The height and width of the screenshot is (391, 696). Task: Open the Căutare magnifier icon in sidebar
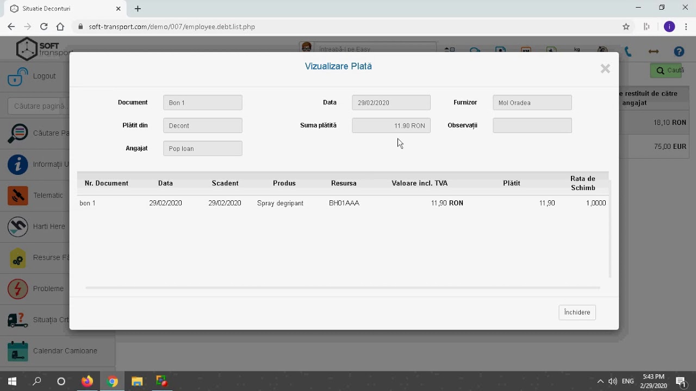(17, 134)
